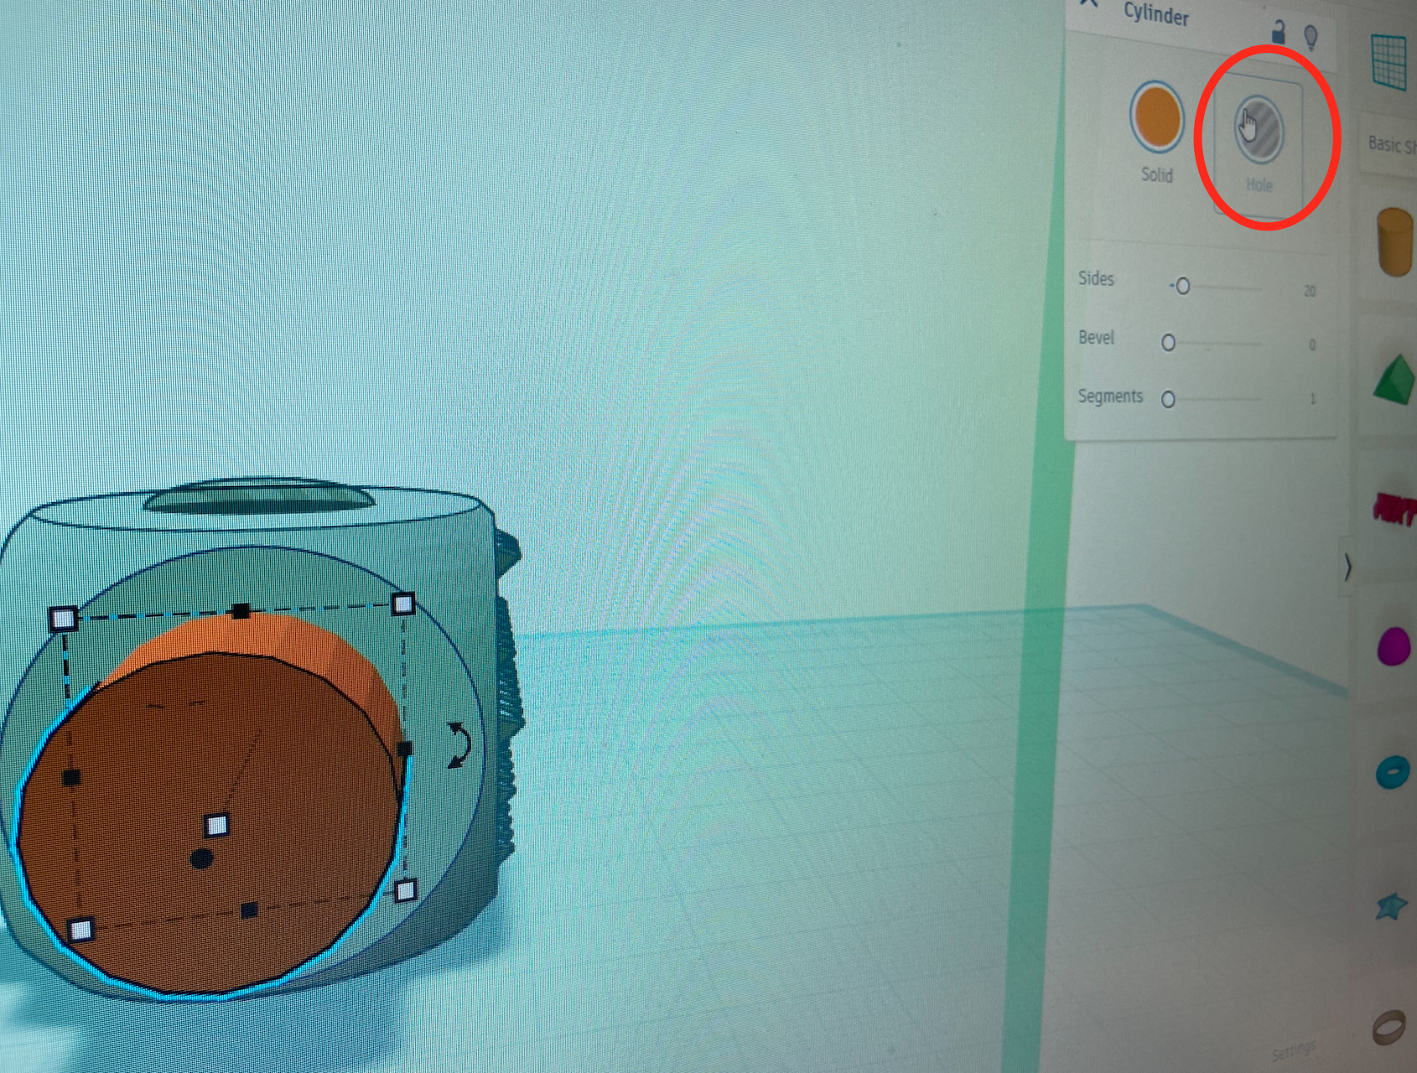
Task: Open the snap grid Settings
Action: point(1295,1050)
